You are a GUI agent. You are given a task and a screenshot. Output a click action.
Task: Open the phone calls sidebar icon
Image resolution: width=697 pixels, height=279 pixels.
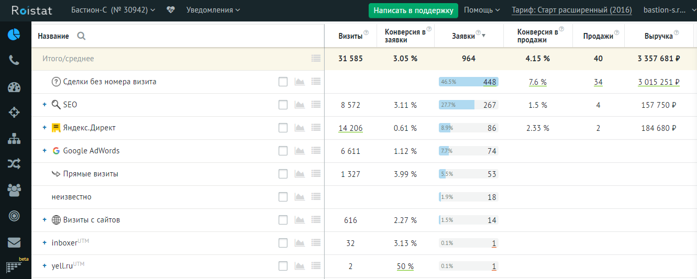[14, 60]
